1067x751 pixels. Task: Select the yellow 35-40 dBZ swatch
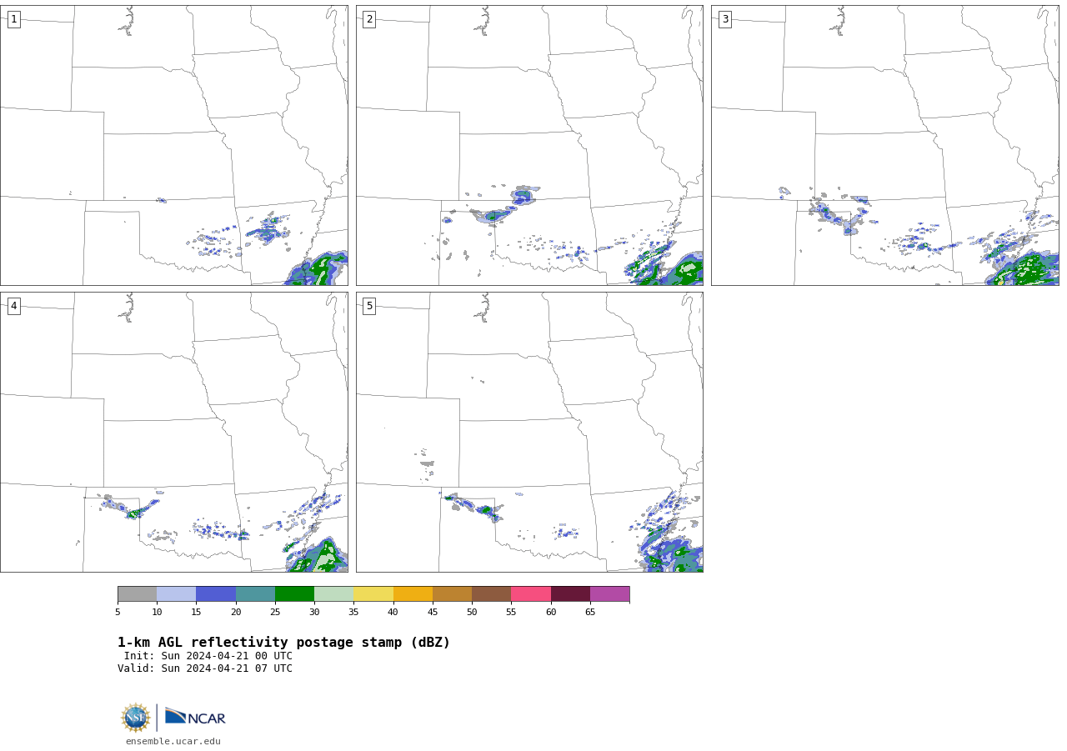373,594
